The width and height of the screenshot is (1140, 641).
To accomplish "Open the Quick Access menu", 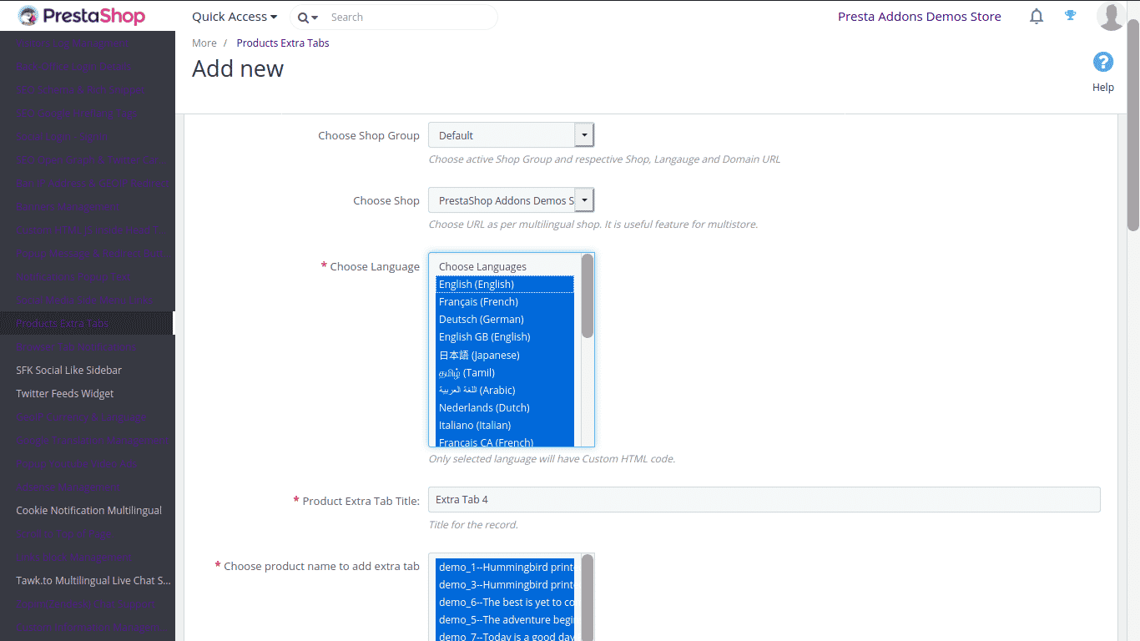I will pyautogui.click(x=234, y=17).
